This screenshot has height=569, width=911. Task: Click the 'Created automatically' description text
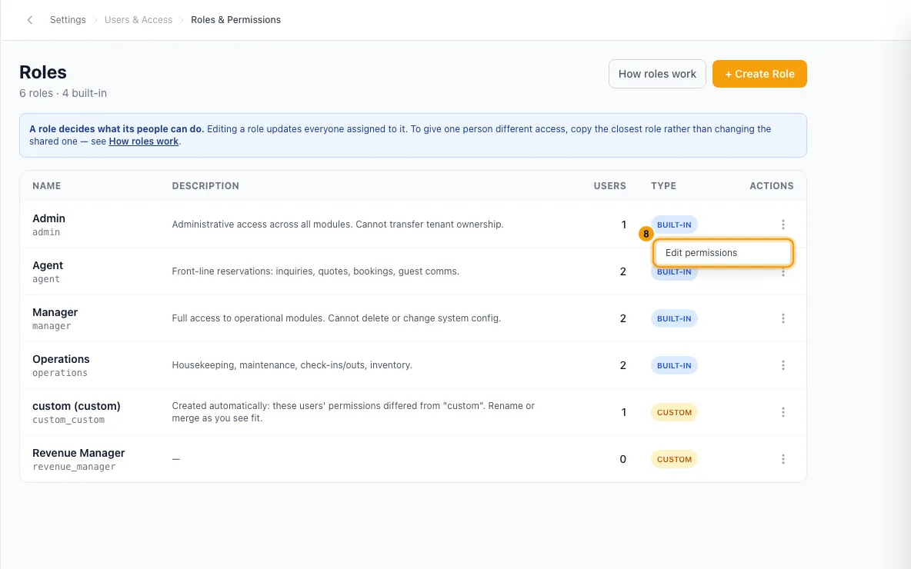353,412
